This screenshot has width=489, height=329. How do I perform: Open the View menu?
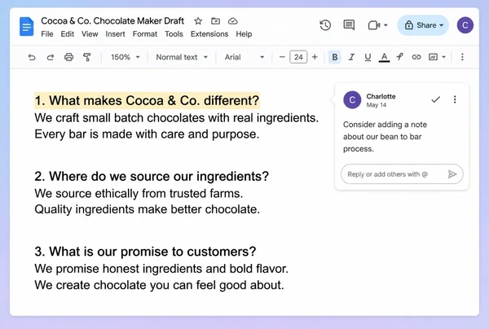[90, 34]
